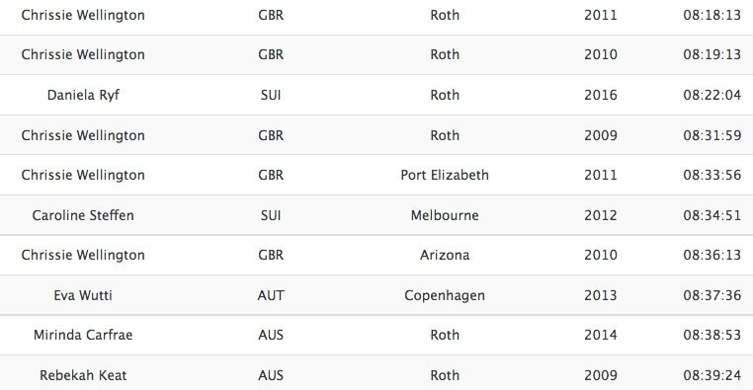The height and width of the screenshot is (390, 753).
Task: Select the Daniela Ryf name cell
Action: [83, 95]
